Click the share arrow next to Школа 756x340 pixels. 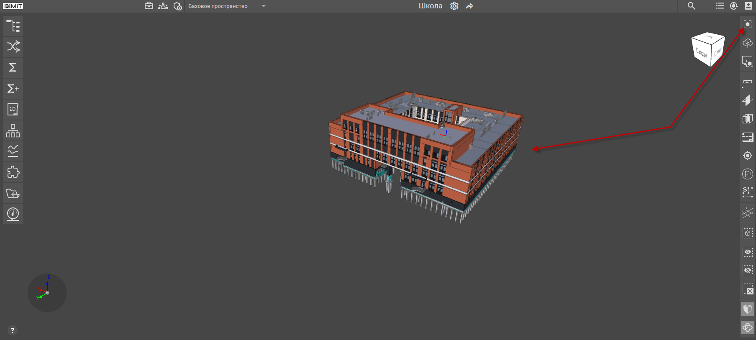(x=469, y=6)
